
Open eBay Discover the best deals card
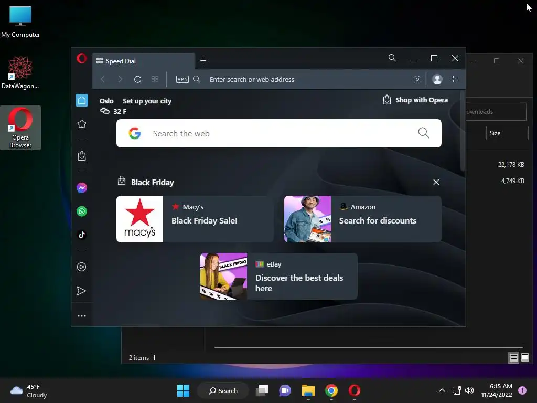click(279, 276)
